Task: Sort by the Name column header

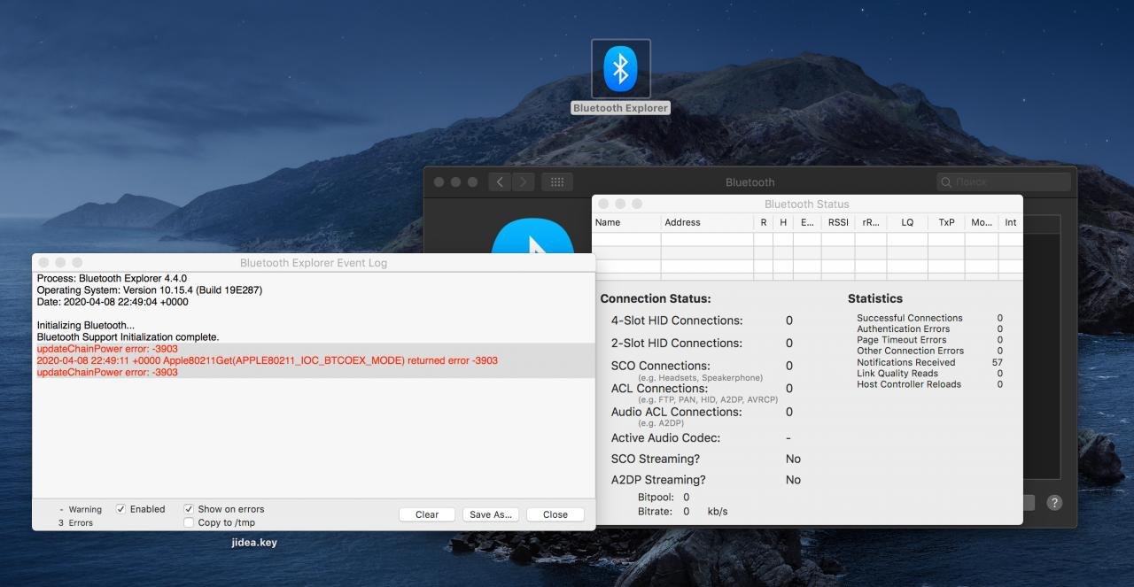Action: click(626, 222)
